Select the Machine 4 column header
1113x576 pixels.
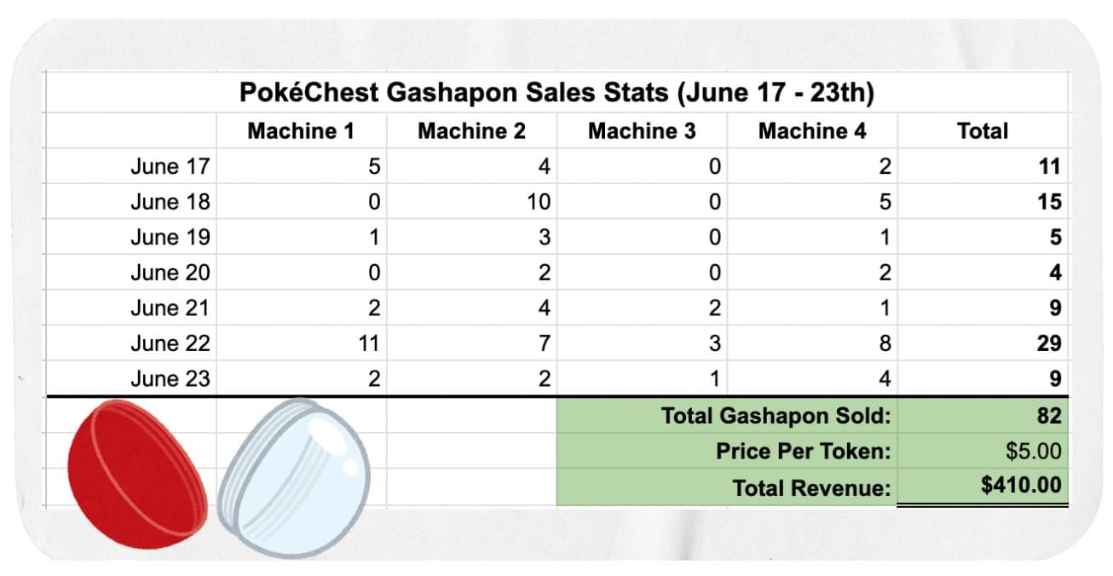click(812, 130)
